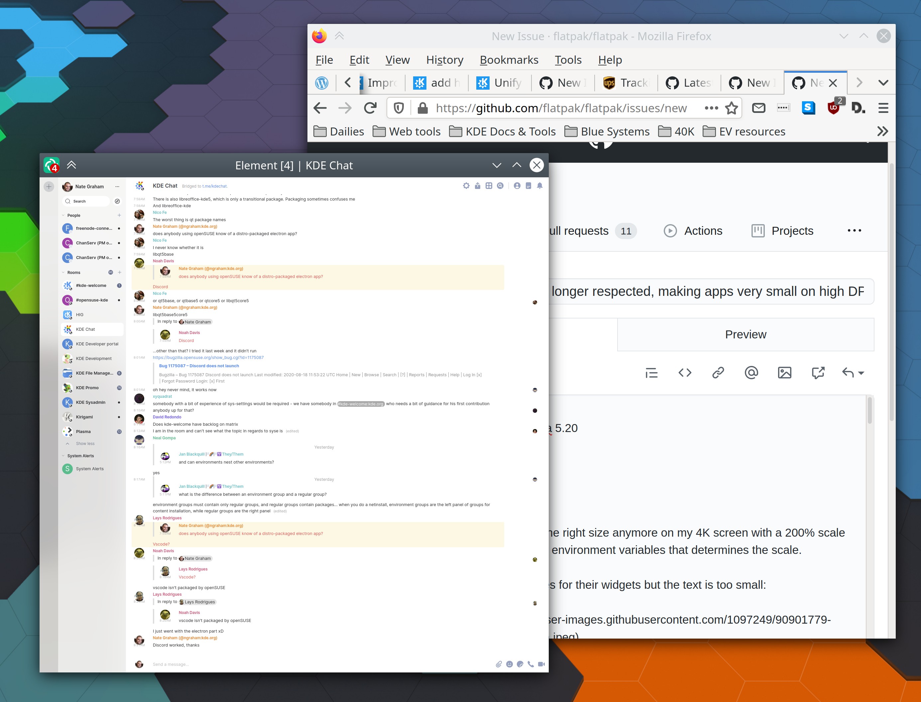
Task: Open the notifications bell panel in Element
Action: point(539,186)
